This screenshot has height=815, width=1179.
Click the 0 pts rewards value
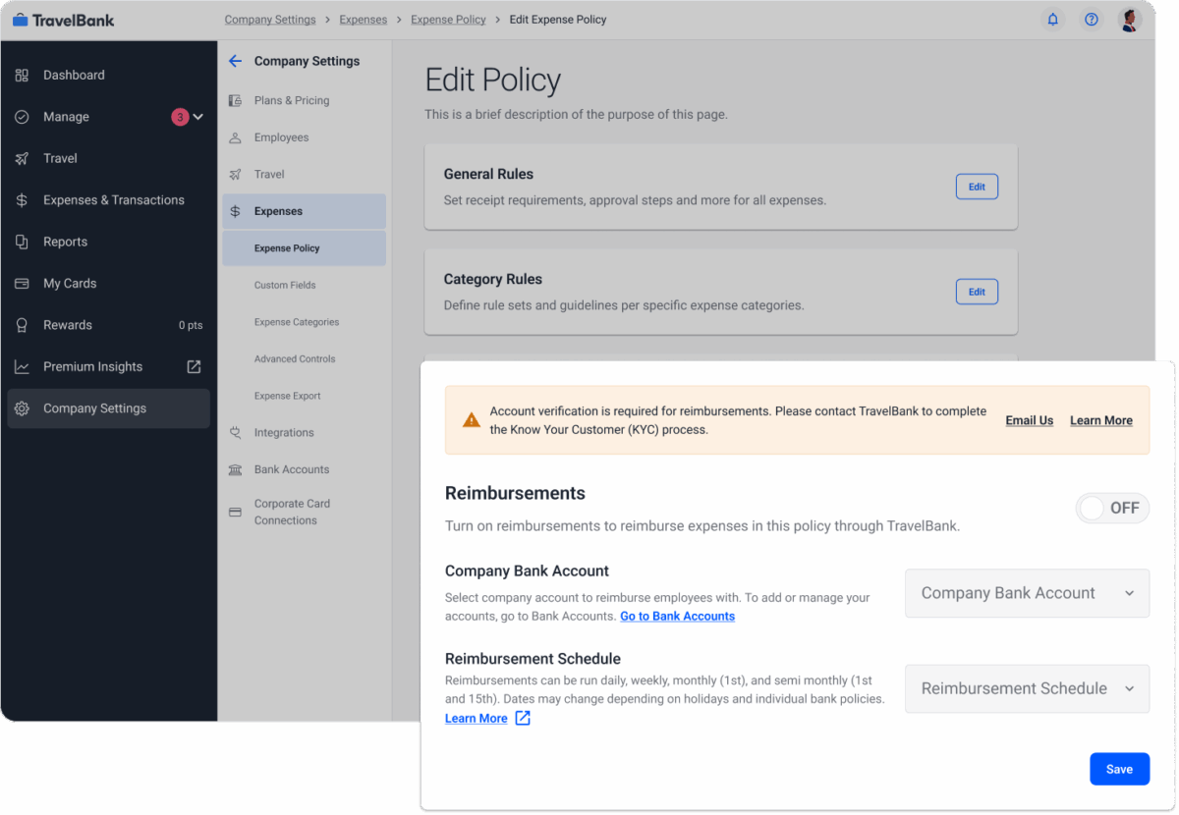click(x=191, y=325)
